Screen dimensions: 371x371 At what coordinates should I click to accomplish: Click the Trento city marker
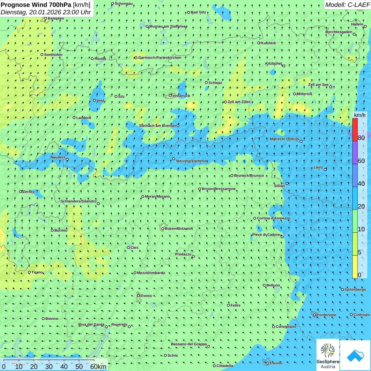[x=138, y=296]
